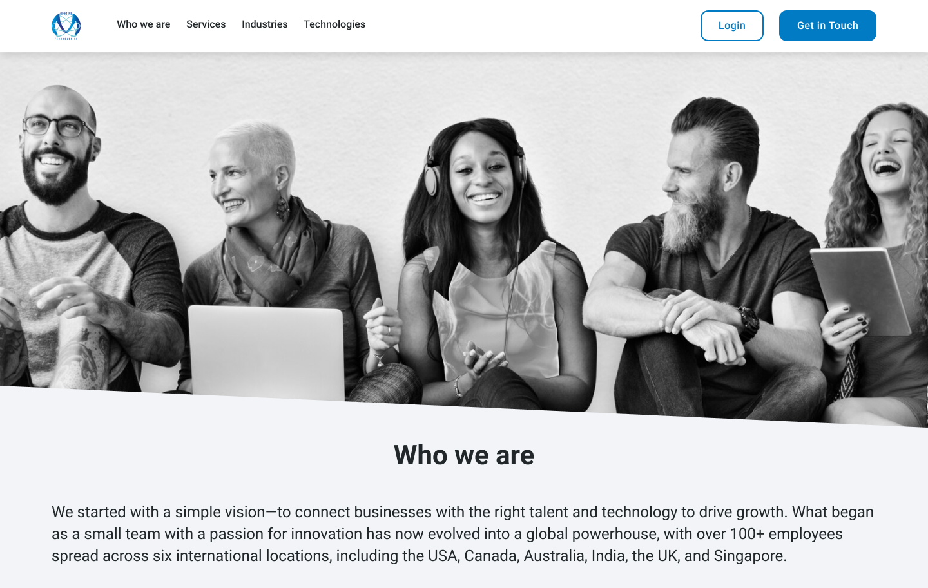This screenshot has width=928, height=588.
Task: Open the Who we are menu item
Action: 144,24
